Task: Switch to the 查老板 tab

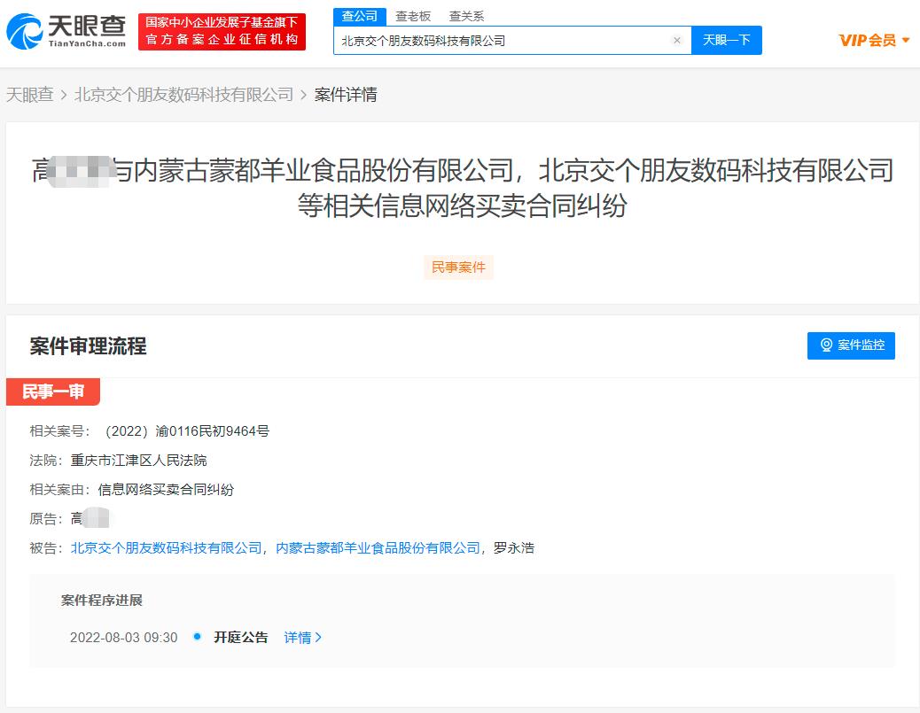Action: pos(413,17)
